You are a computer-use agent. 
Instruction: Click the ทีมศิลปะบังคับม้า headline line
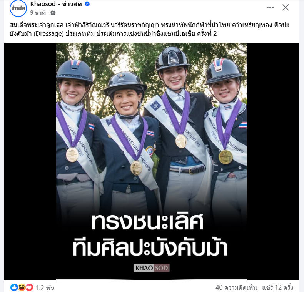[150, 247]
